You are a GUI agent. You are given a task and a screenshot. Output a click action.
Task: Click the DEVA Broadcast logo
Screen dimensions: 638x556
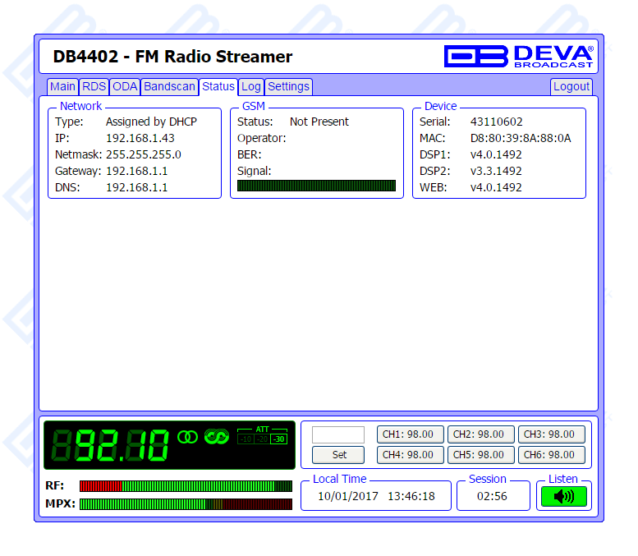(x=519, y=56)
